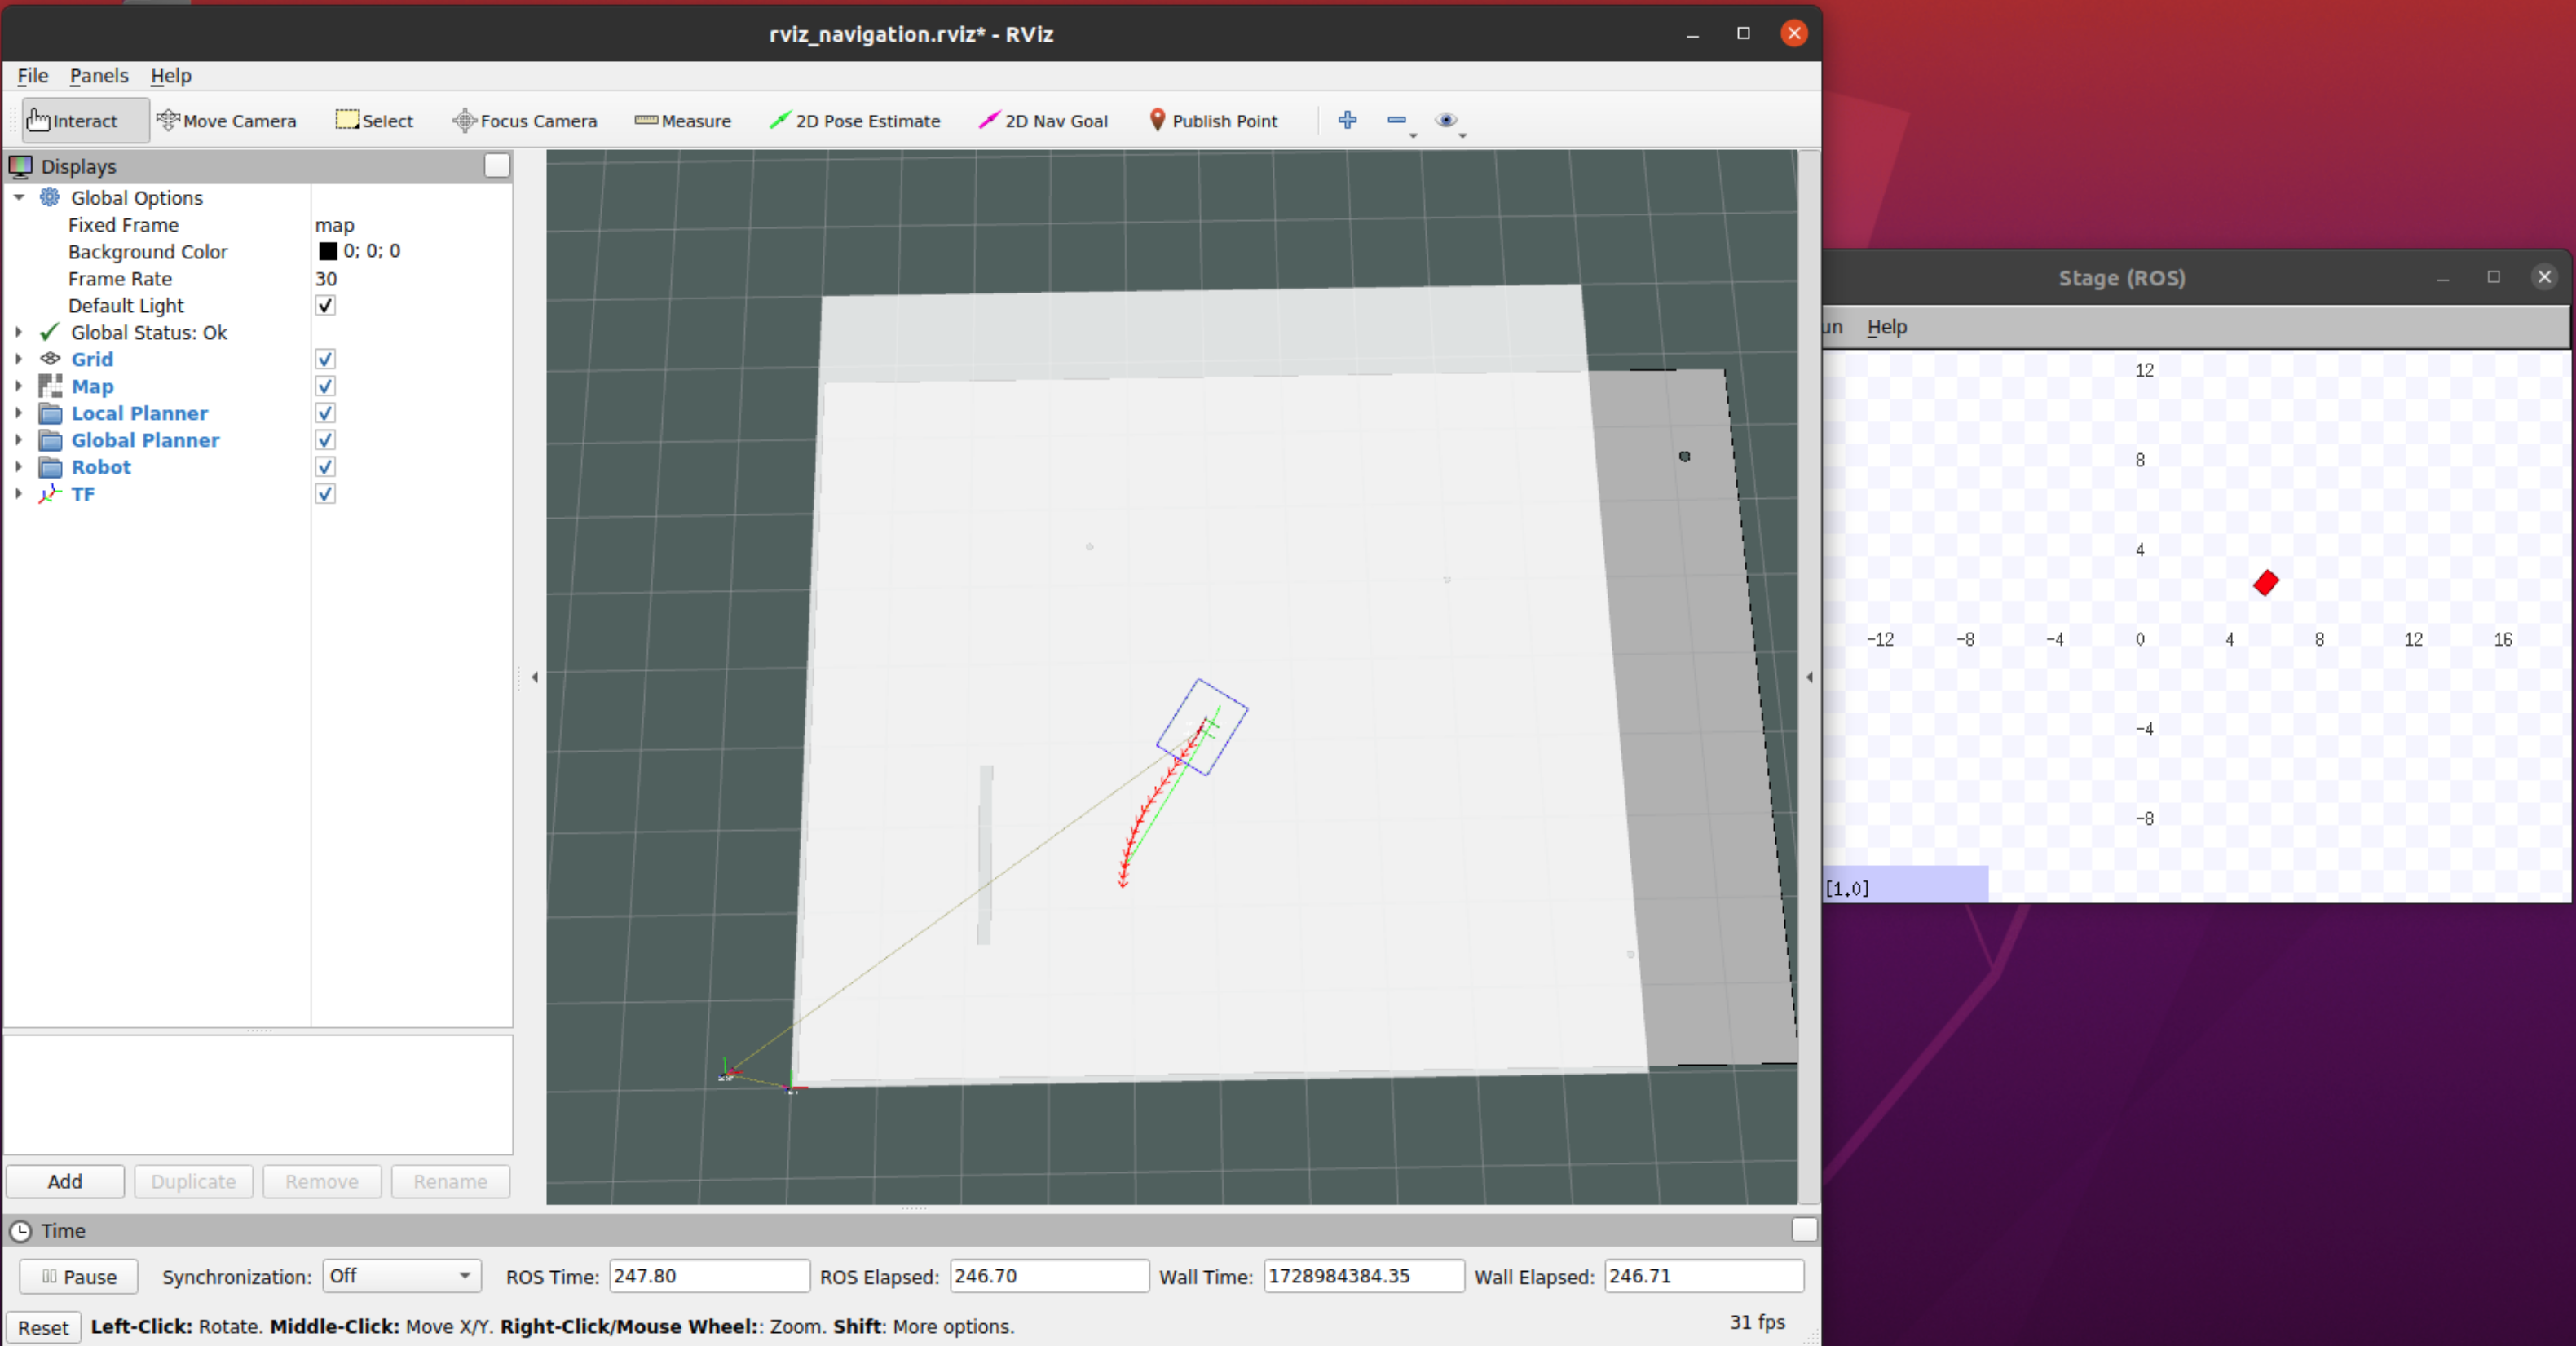Click the ROS Time field

pyautogui.click(x=709, y=1276)
